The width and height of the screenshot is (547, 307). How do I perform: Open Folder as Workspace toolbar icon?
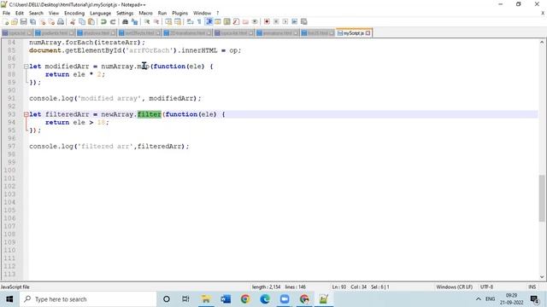pos(245,21)
